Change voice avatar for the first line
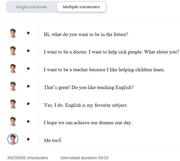Image resolution: width=180 pixels, height=161 pixels. pos(13,33)
